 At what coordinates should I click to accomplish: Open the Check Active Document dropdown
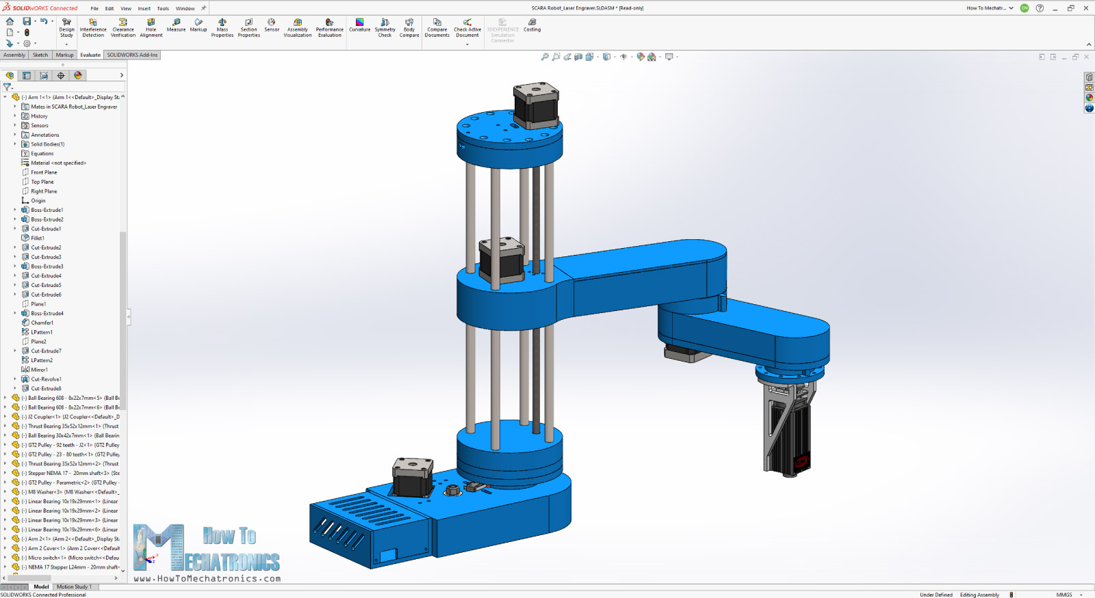click(467, 44)
